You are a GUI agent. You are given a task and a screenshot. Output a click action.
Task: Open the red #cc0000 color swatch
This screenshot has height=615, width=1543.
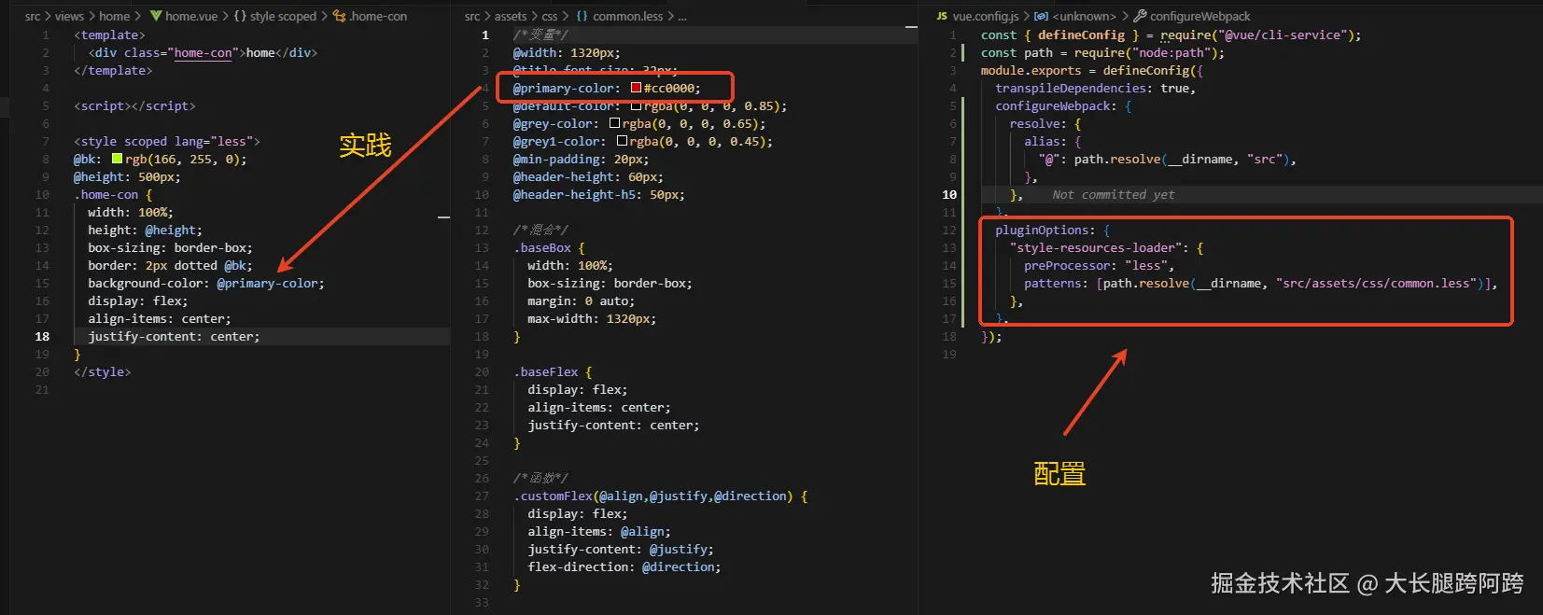point(636,88)
